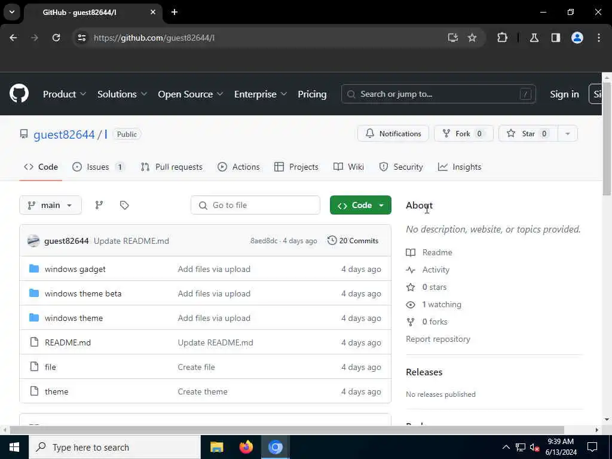Click the muted volume icon in tray

(x=534, y=447)
